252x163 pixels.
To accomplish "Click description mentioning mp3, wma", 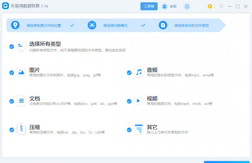I will tap(180, 75).
